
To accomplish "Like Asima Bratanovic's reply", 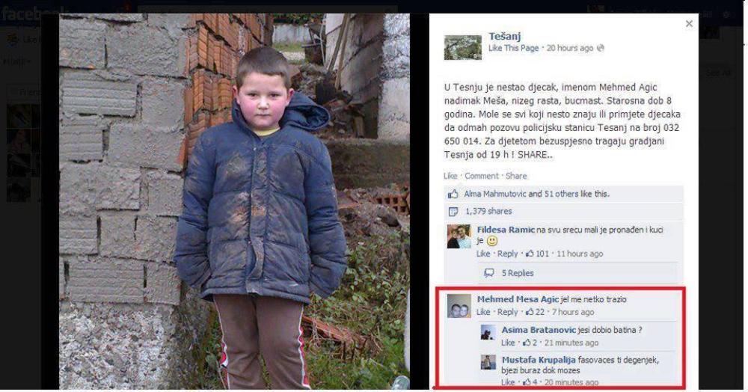I will coord(508,343).
